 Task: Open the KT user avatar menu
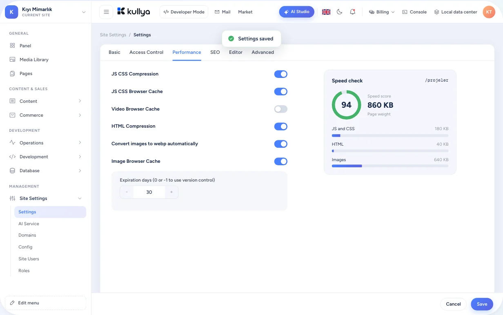coord(489,12)
